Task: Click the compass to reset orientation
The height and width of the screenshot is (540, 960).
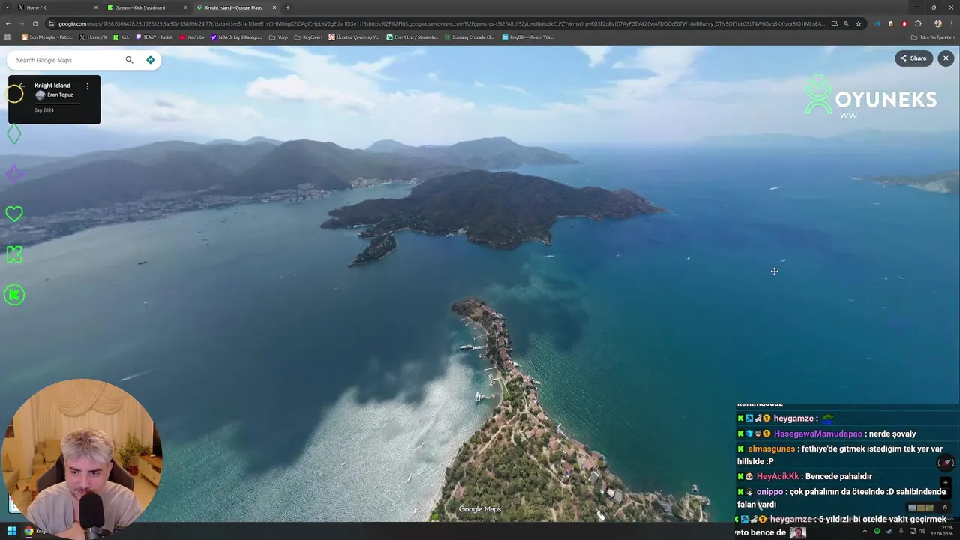Action: [x=946, y=463]
